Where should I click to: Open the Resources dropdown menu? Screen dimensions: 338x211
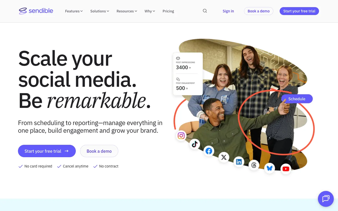127,11
